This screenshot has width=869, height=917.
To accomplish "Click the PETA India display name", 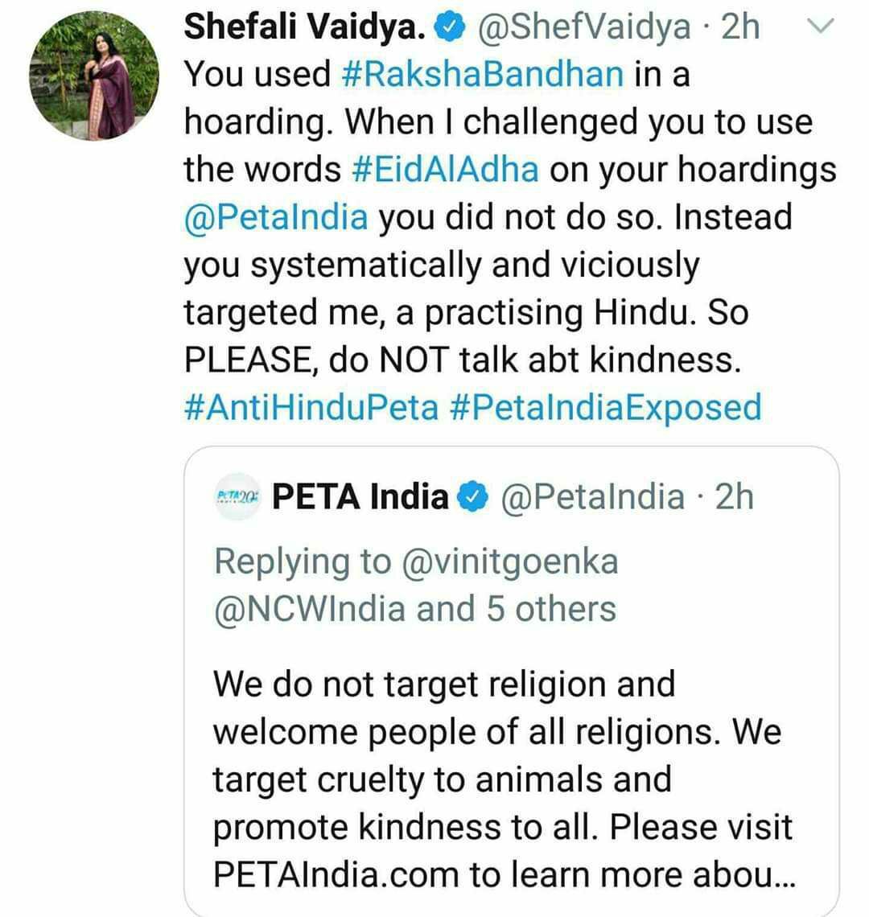I will (360, 496).
